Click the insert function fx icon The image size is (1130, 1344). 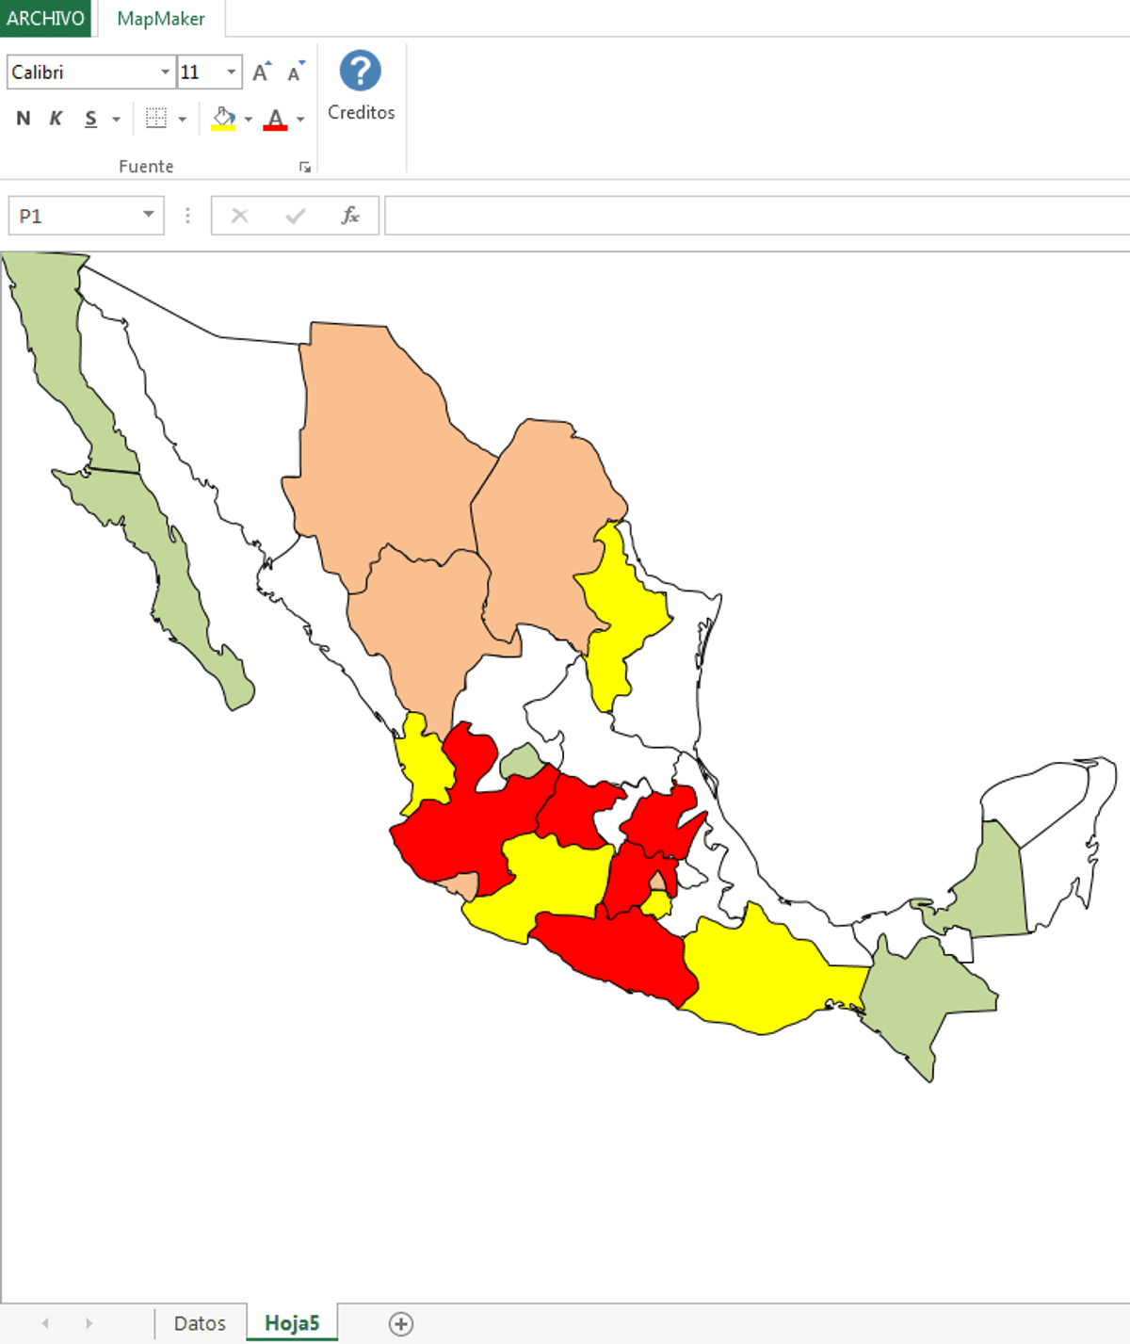point(350,216)
